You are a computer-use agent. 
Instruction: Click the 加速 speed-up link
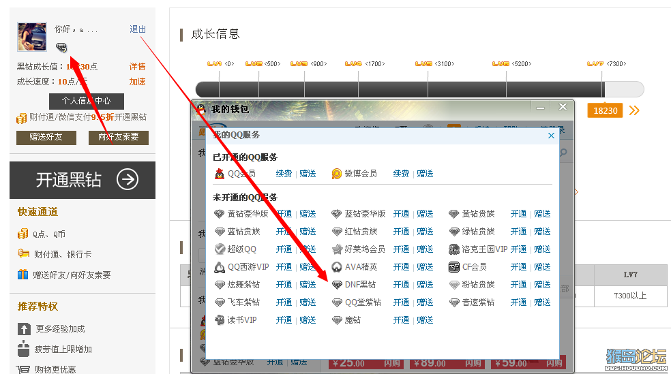[x=137, y=81]
